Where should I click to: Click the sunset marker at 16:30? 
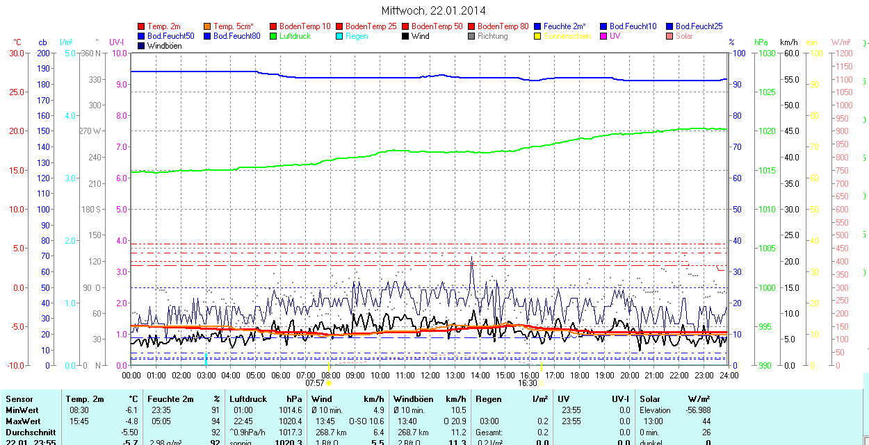(542, 383)
